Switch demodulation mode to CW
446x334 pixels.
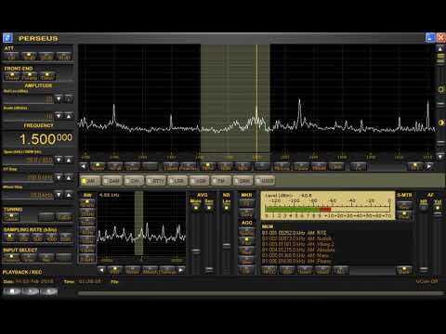pyautogui.click(x=134, y=181)
